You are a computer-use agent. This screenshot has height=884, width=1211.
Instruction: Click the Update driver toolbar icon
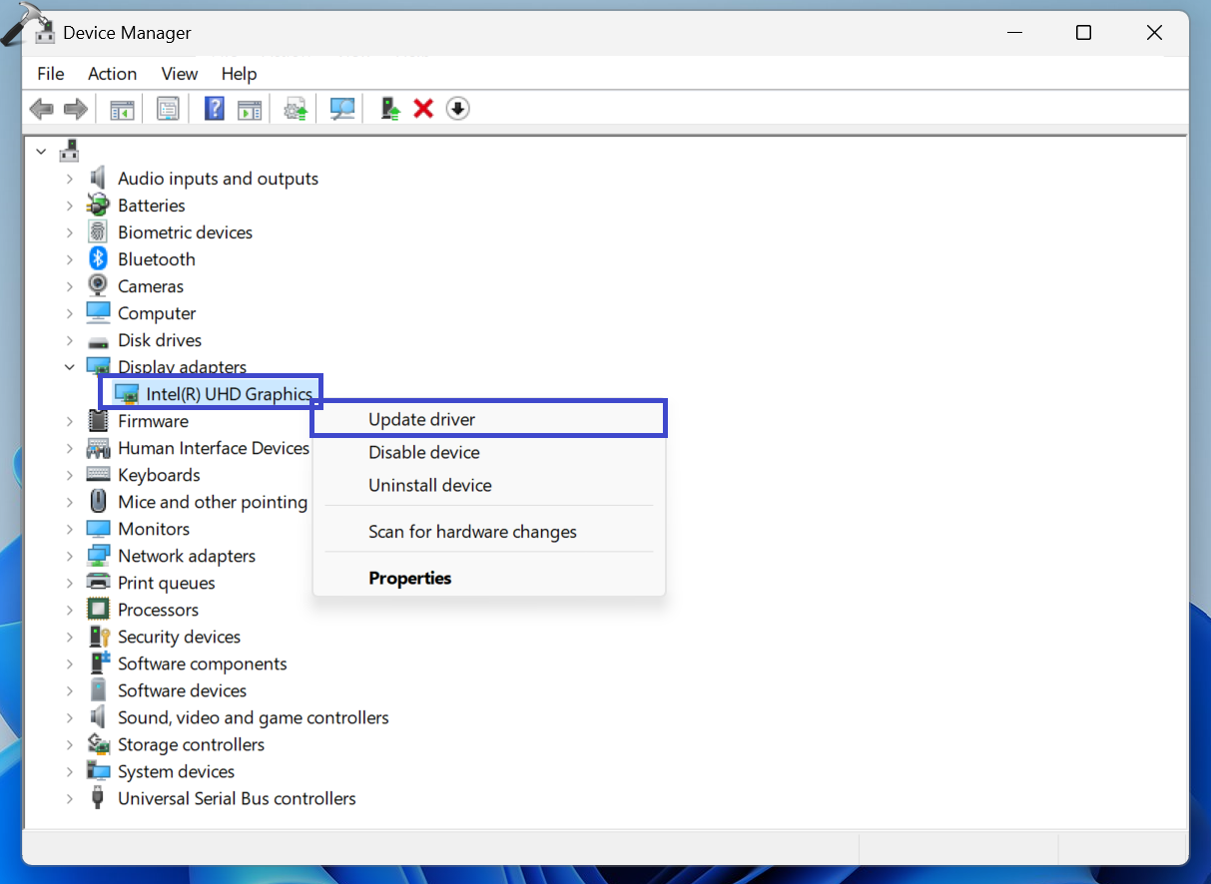pyautogui.click(x=295, y=108)
